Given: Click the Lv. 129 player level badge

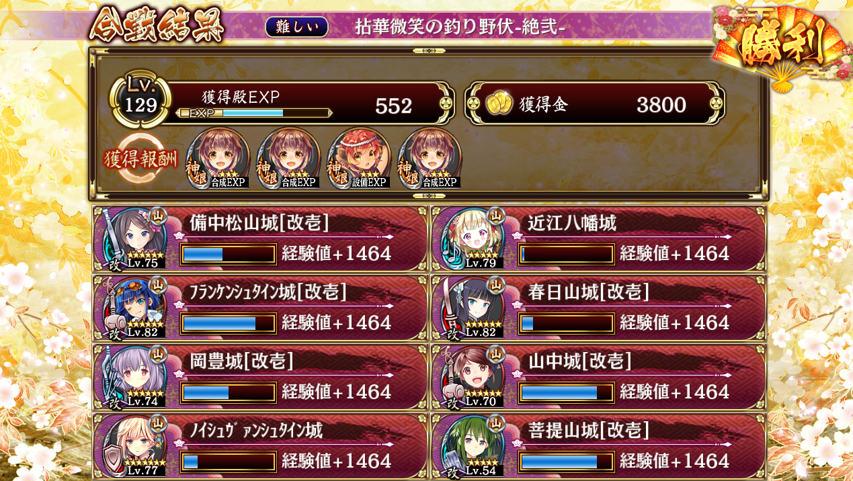Looking at the screenshot, I should (140, 99).
